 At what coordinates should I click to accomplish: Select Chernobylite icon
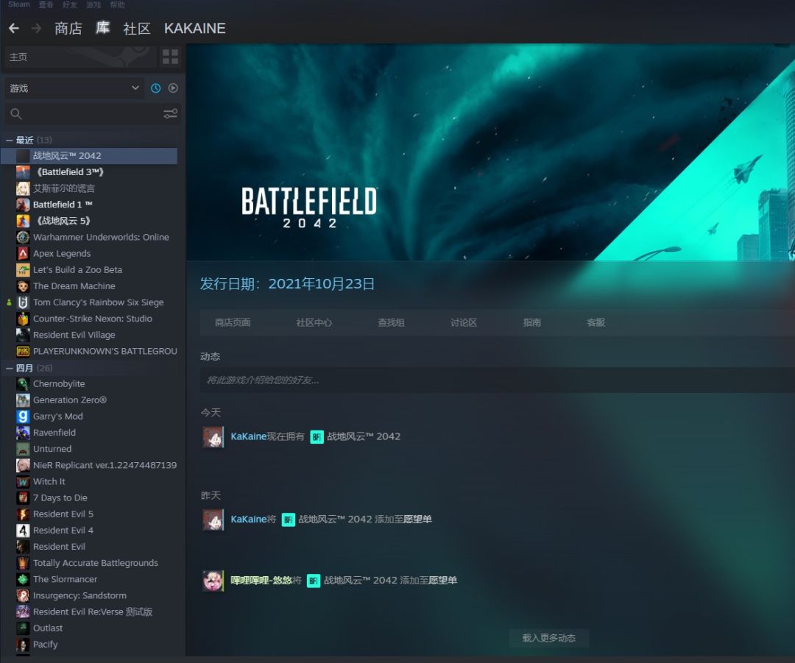[23, 383]
